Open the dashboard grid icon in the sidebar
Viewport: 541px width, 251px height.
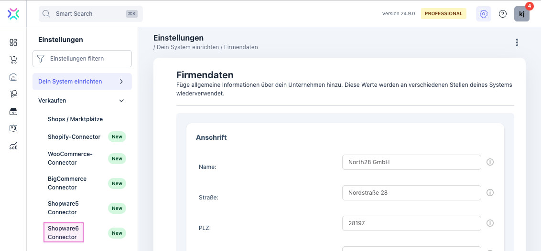click(x=13, y=42)
